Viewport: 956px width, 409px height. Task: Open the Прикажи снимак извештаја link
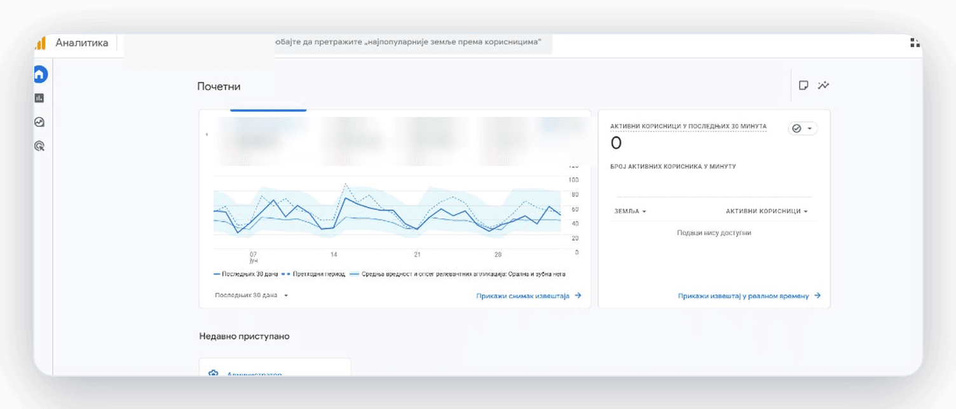pyautogui.click(x=529, y=295)
